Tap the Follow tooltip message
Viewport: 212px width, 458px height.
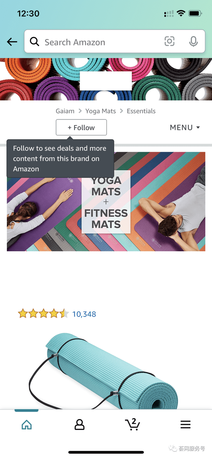(x=60, y=159)
